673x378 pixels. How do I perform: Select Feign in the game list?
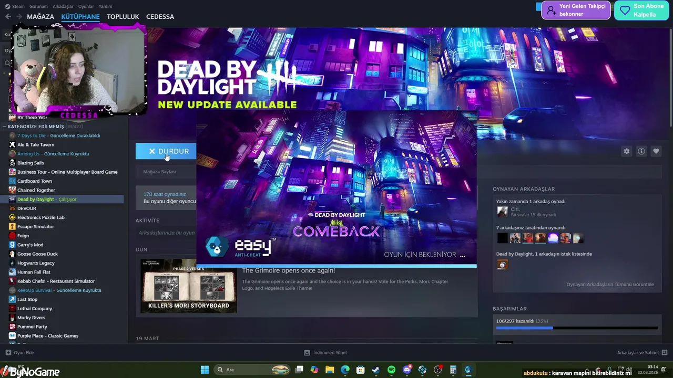(x=23, y=236)
